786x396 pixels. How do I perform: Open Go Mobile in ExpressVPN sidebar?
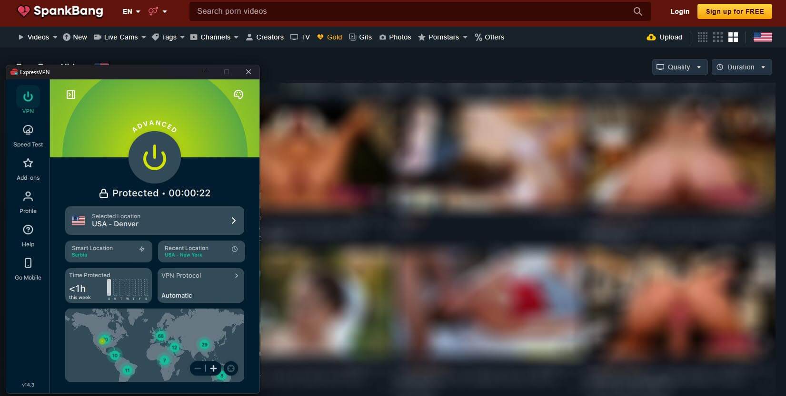pyautogui.click(x=28, y=269)
